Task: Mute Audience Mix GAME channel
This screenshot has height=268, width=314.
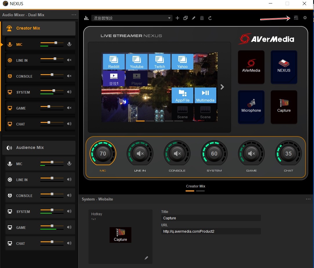Action: coord(69,227)
